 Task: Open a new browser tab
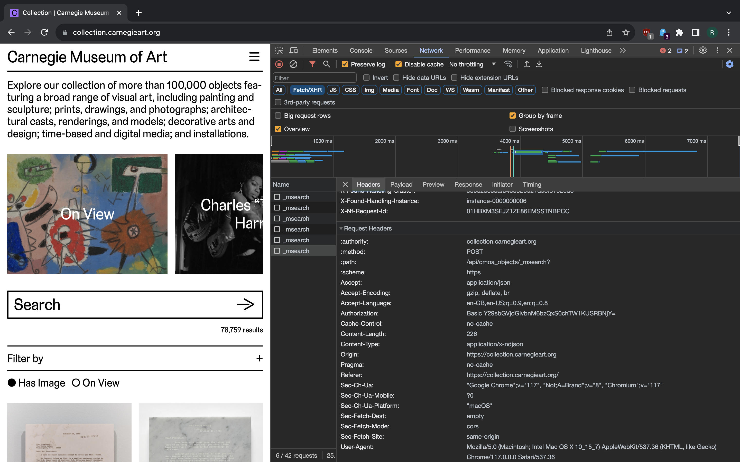pyautogui.click(x=138, y=13)
